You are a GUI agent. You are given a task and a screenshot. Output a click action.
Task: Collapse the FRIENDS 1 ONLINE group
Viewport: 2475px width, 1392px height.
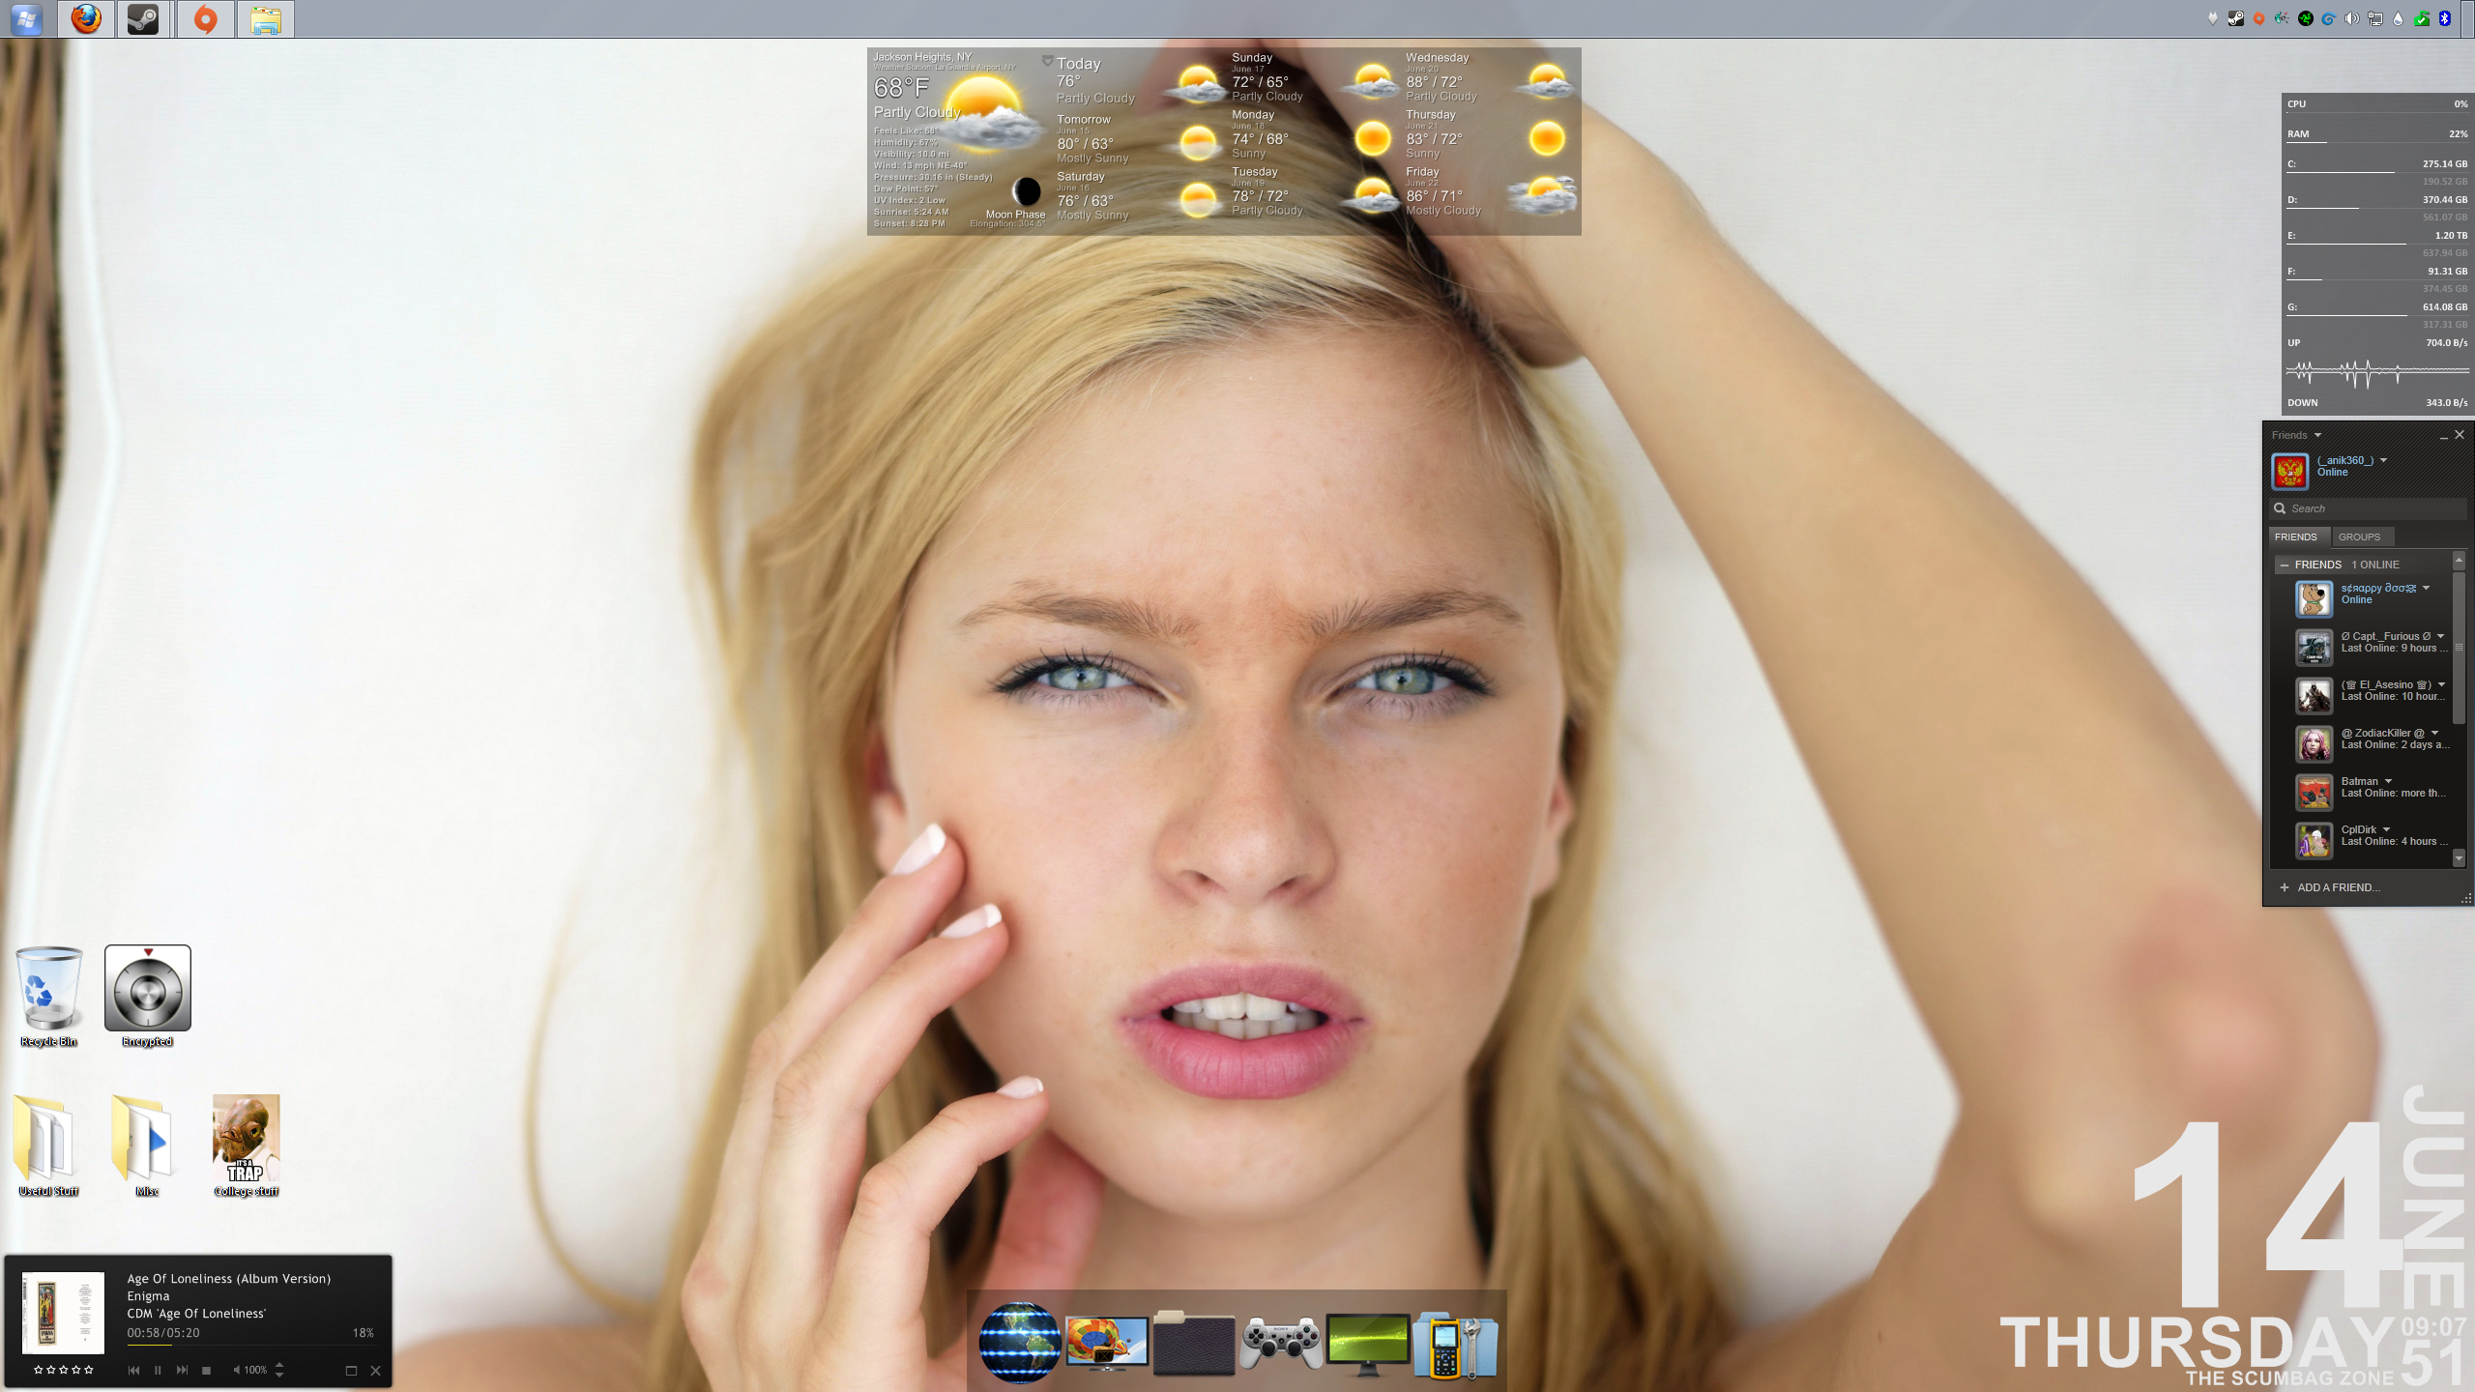coord(2284,565)
